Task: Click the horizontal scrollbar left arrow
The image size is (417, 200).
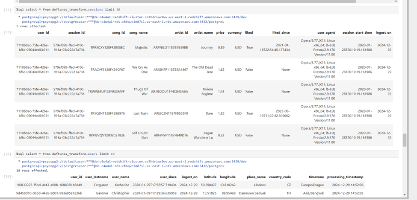Action: coord(17,1)
